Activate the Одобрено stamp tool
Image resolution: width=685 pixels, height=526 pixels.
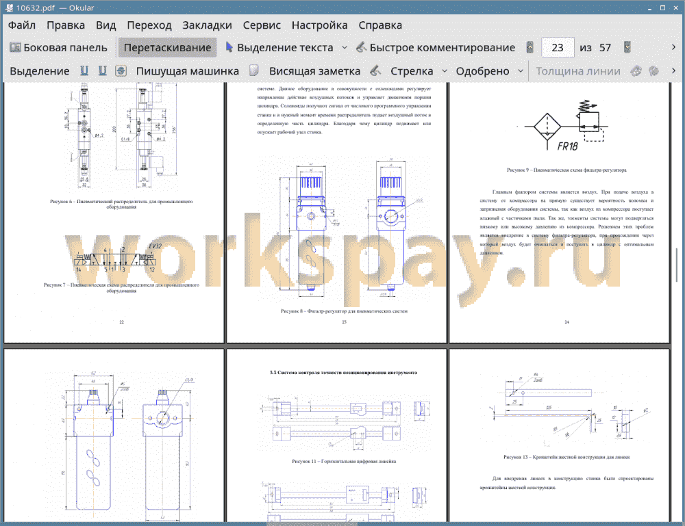pyautogui.click(x=483, y=71)
